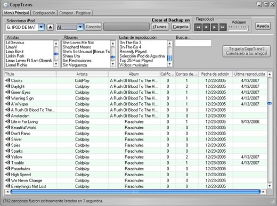277x206 pixels.
Task: Create backup in iTunes button
Action: pos(160,27)
